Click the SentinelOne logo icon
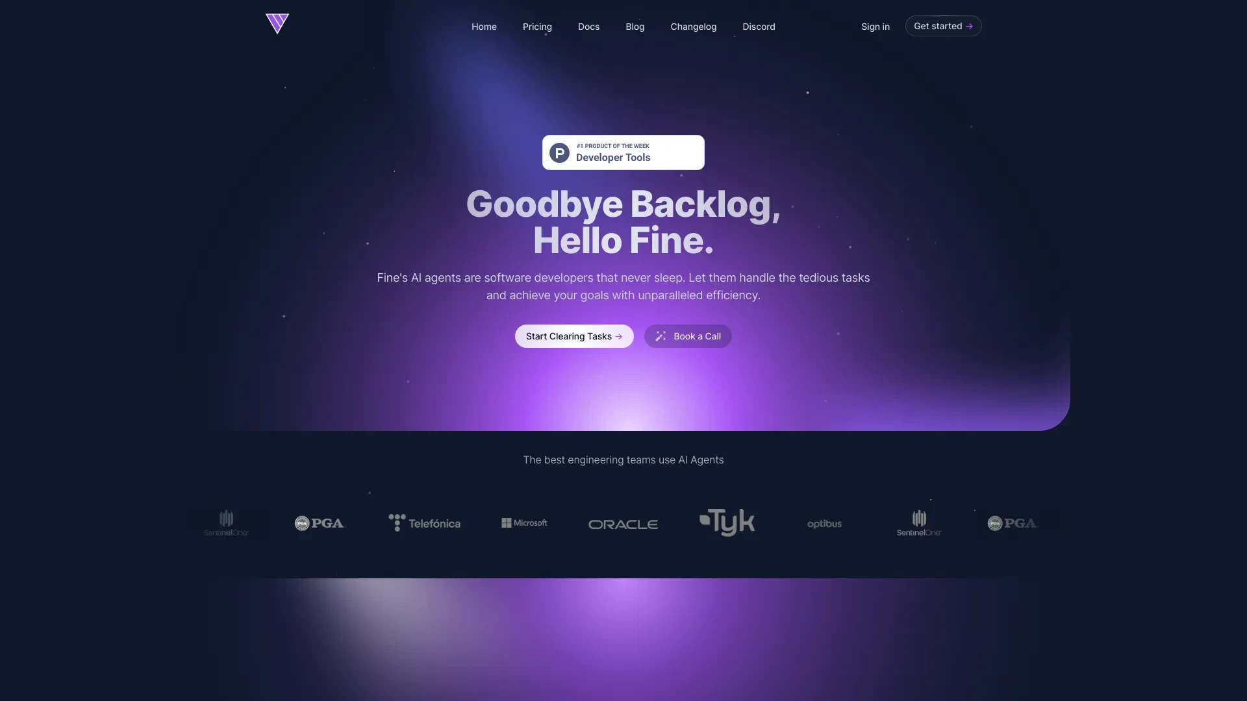The height and width of the screenshot is (701, 1247). click(x=224, y=517)
